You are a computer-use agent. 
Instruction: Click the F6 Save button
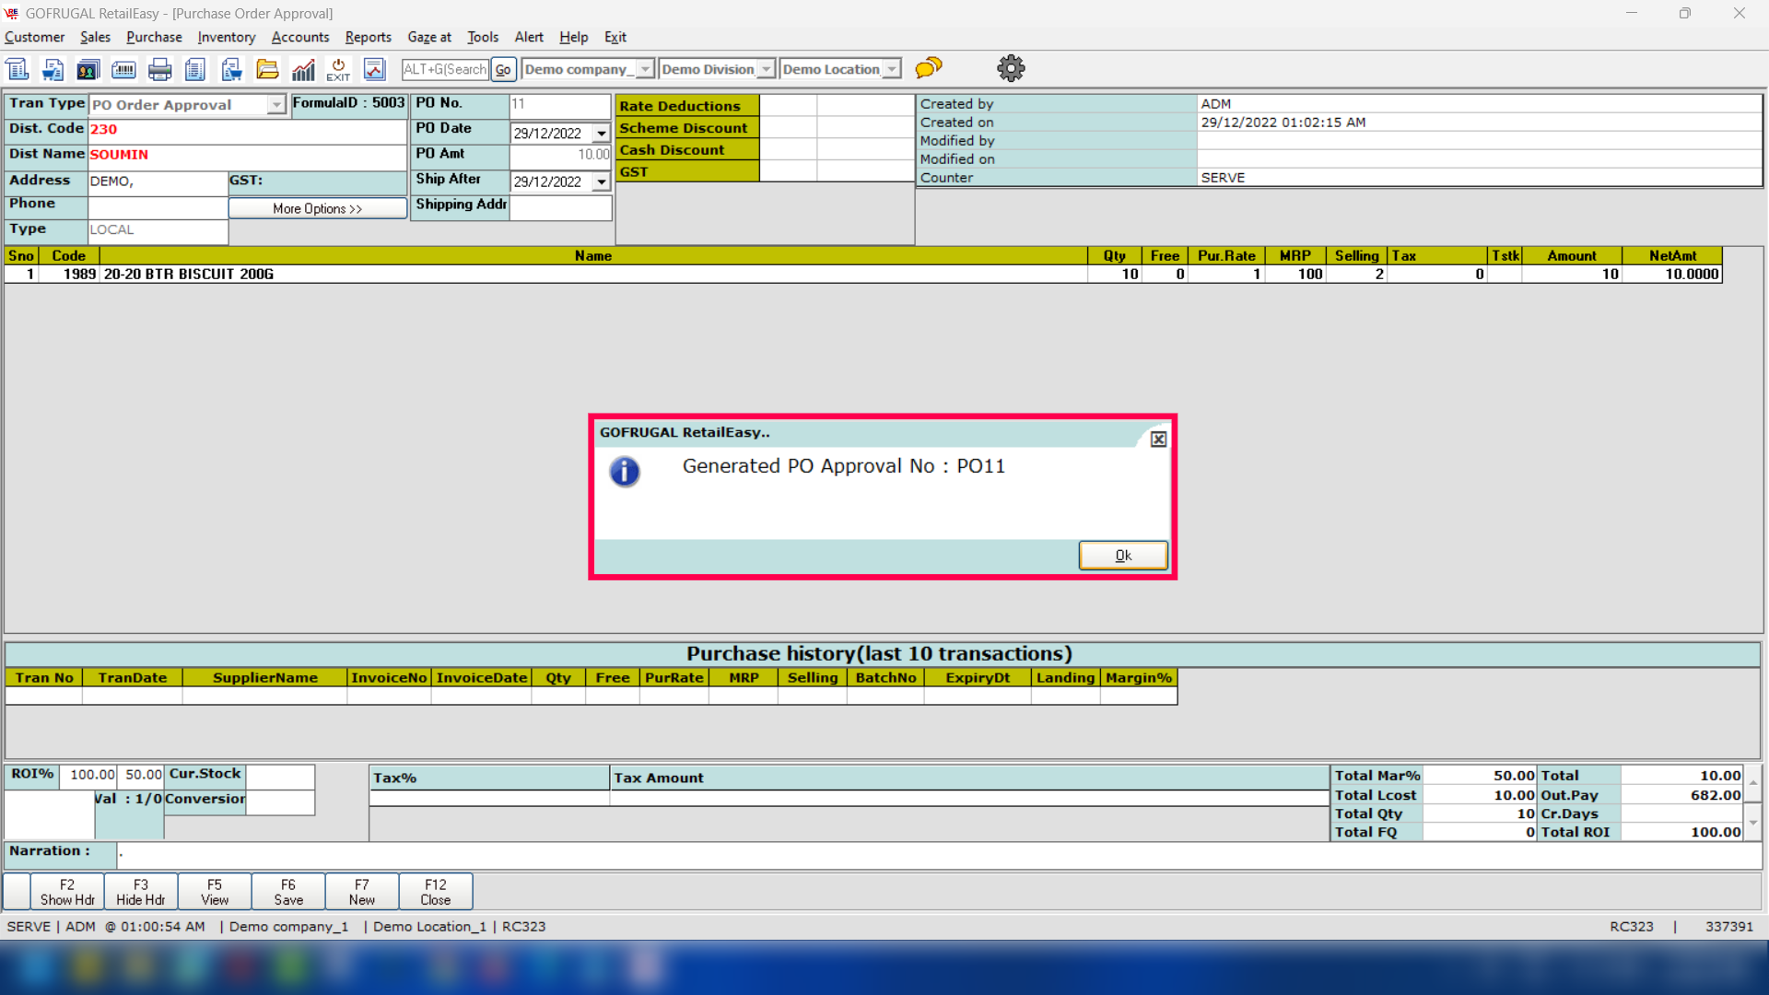point(288,892)
